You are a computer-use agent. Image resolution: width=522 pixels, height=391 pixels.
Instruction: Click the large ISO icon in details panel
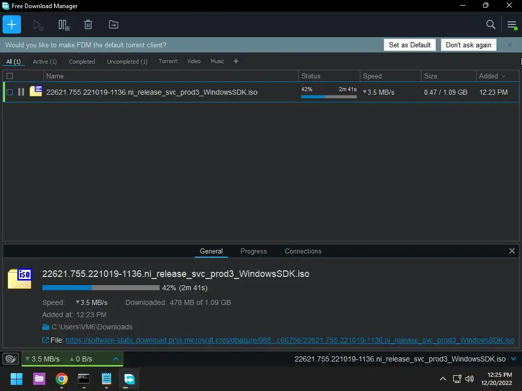coord(20,278)
